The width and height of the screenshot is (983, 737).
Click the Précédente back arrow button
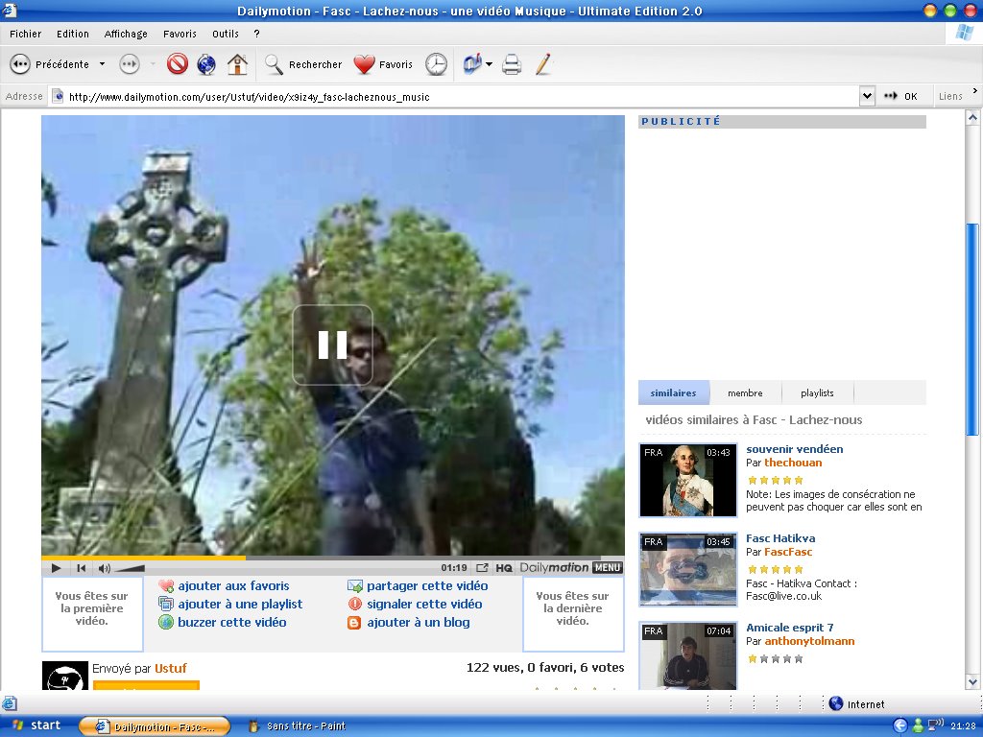tap(20, 64)
